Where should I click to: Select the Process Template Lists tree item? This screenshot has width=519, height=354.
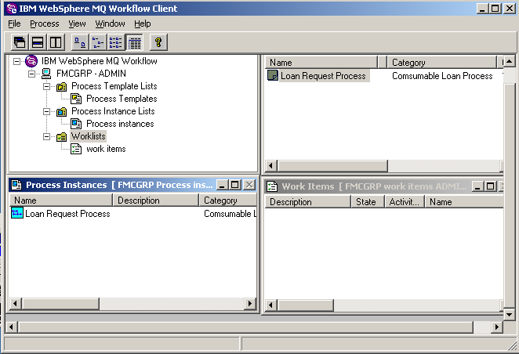(114, 86)
